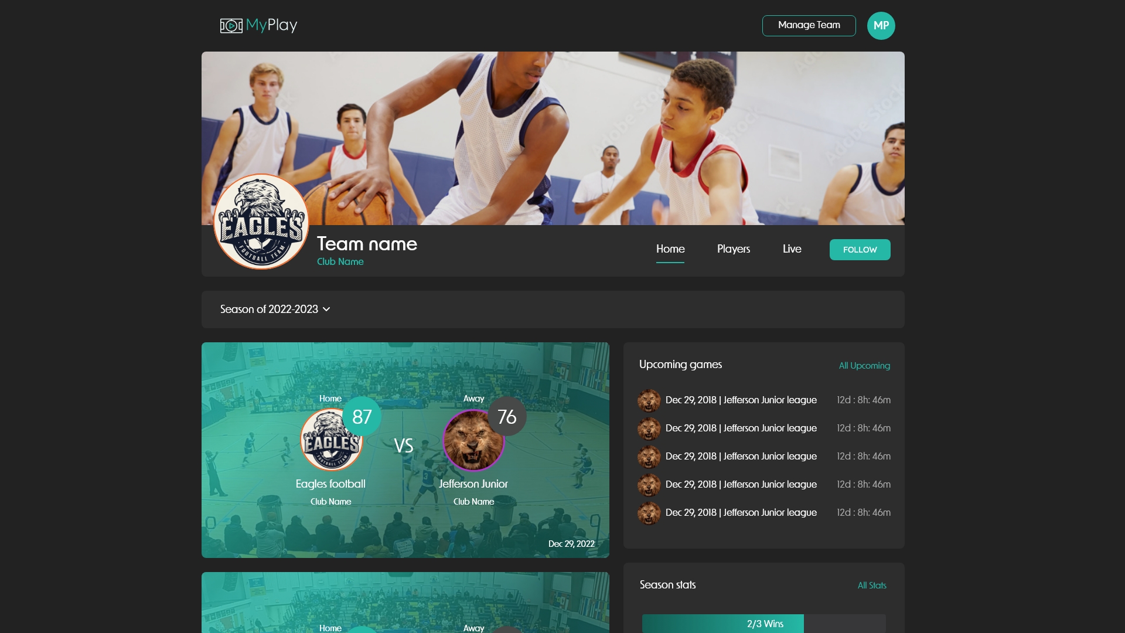
Task: Switch to the Live tab
Action: pyautogui.click(x=792, y=249)
